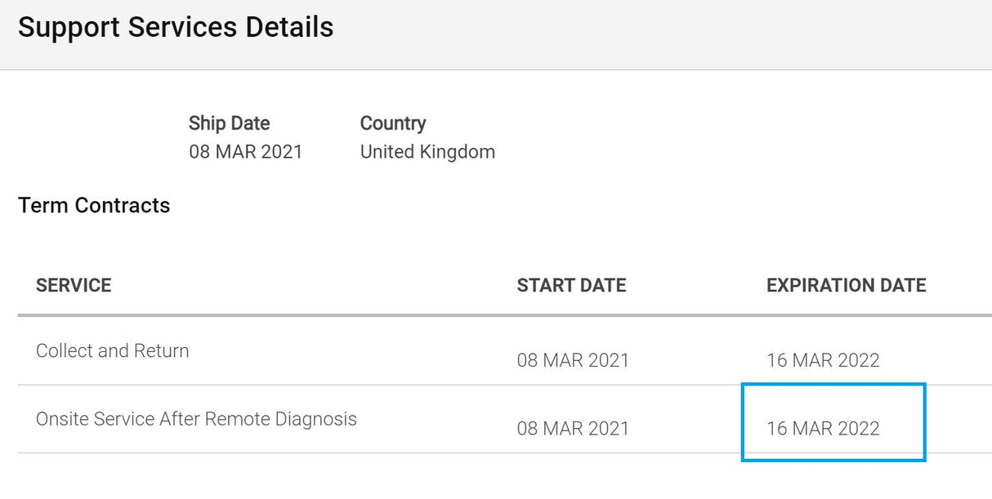Click the highlighted Onsite Service expiration date

(x=823, y=428)
